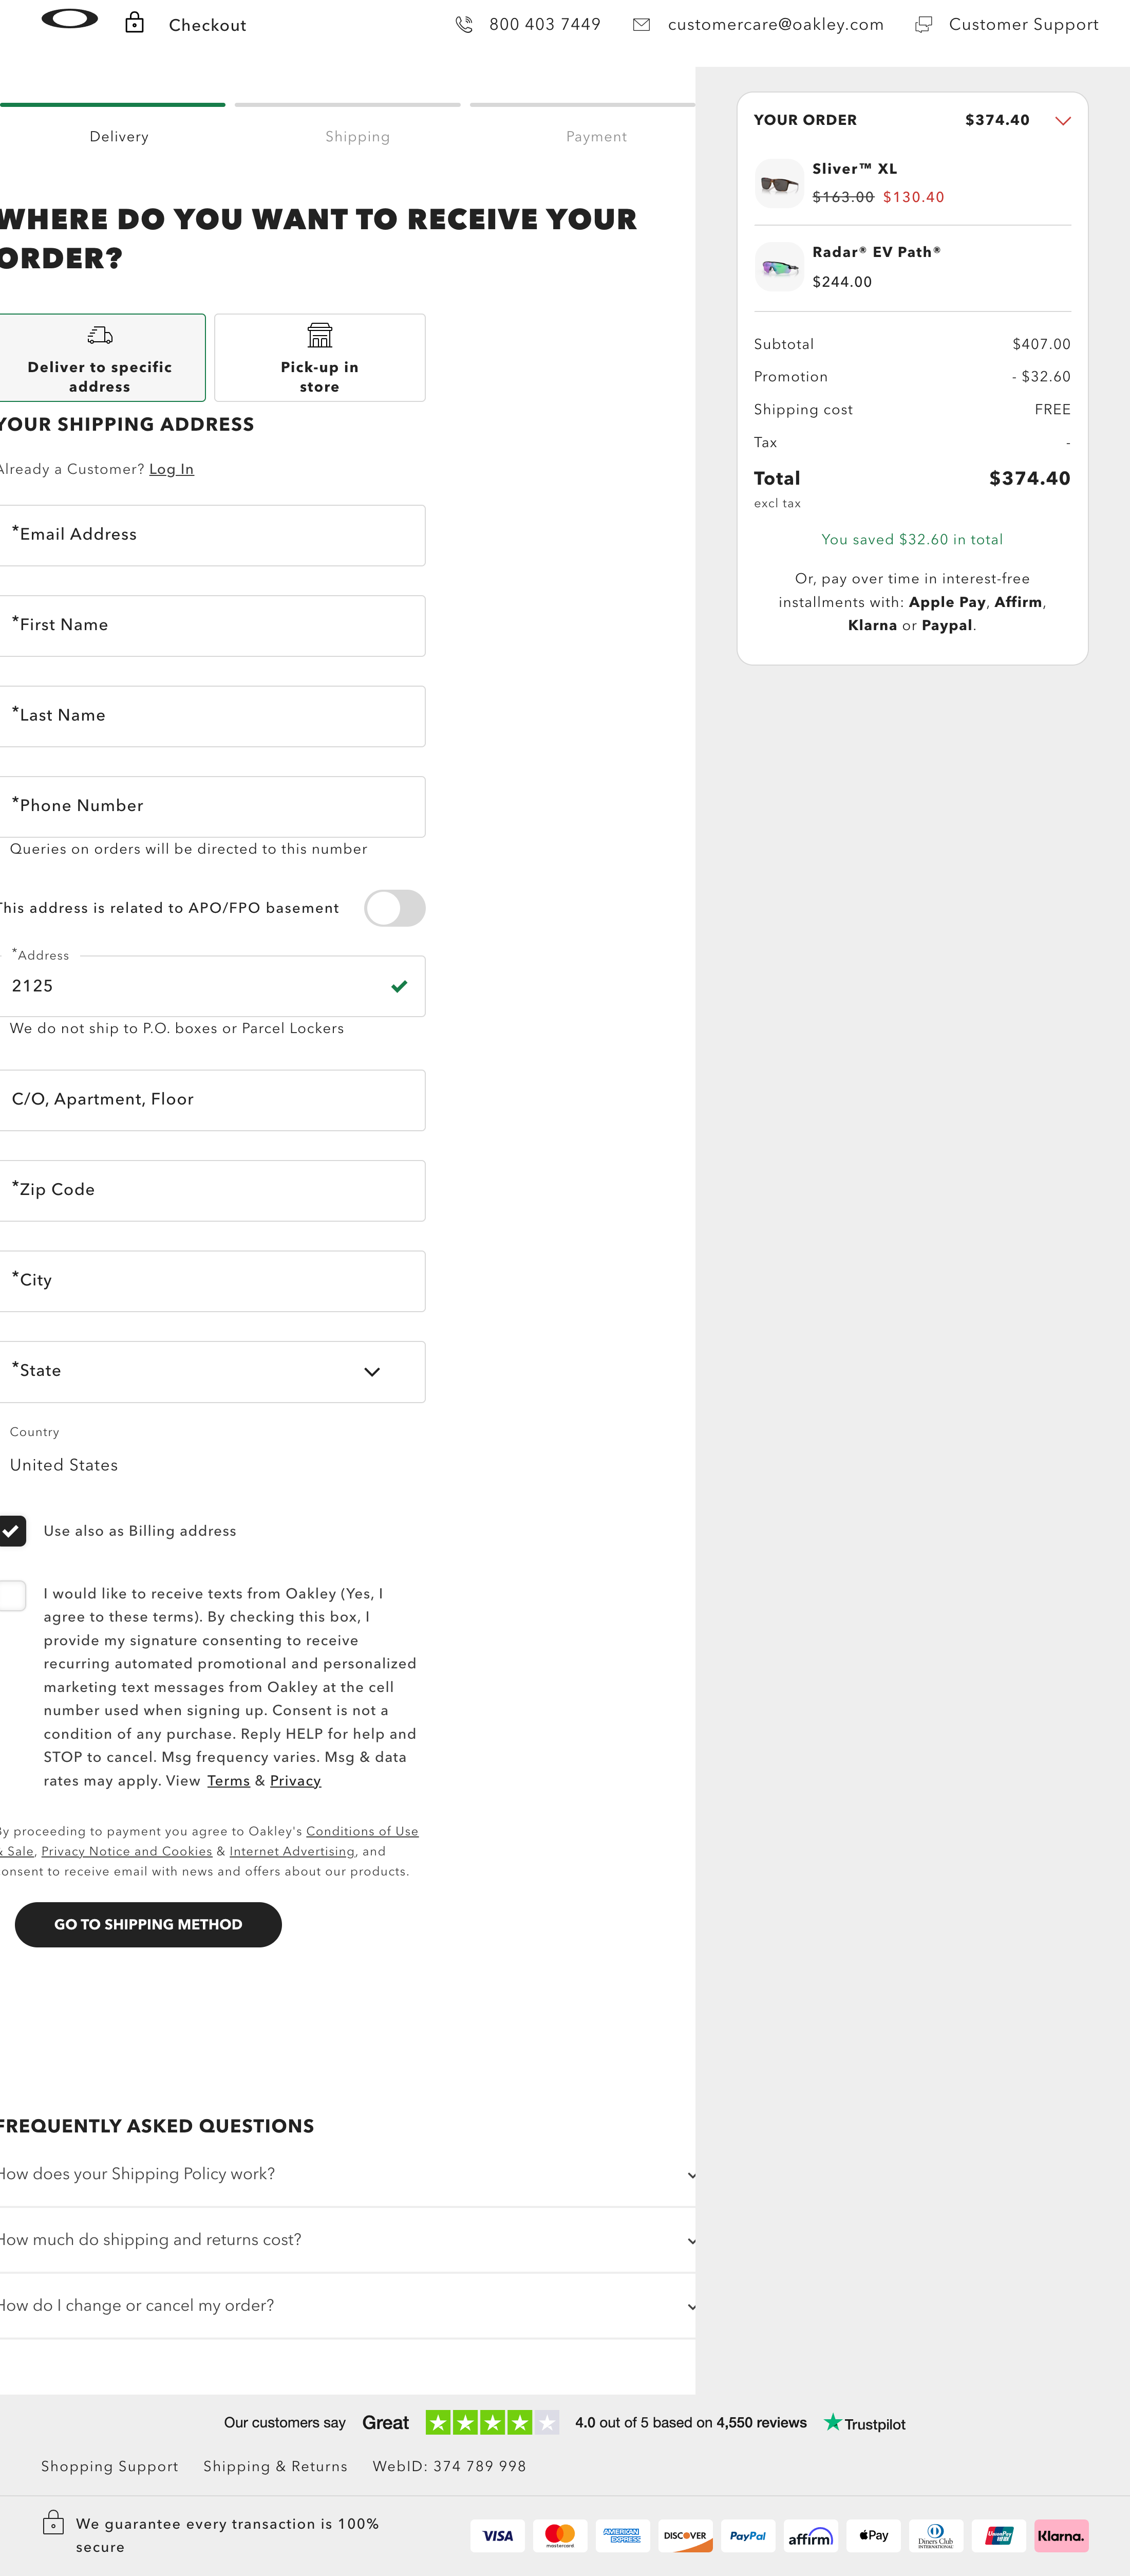Click the Apple Pay payment icon
The height and width of the screenshot is (2576, 1130).
click(872, 2535)
